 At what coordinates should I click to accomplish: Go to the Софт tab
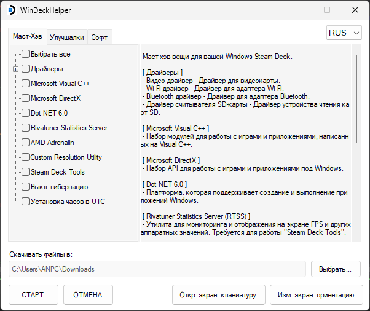100,37
